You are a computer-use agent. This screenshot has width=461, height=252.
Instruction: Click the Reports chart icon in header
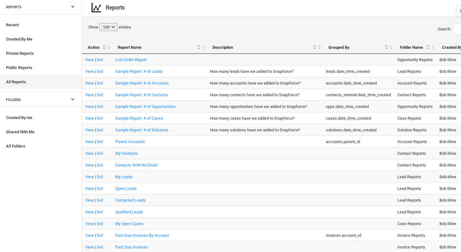pyautogui.click(x=96, y=8)
